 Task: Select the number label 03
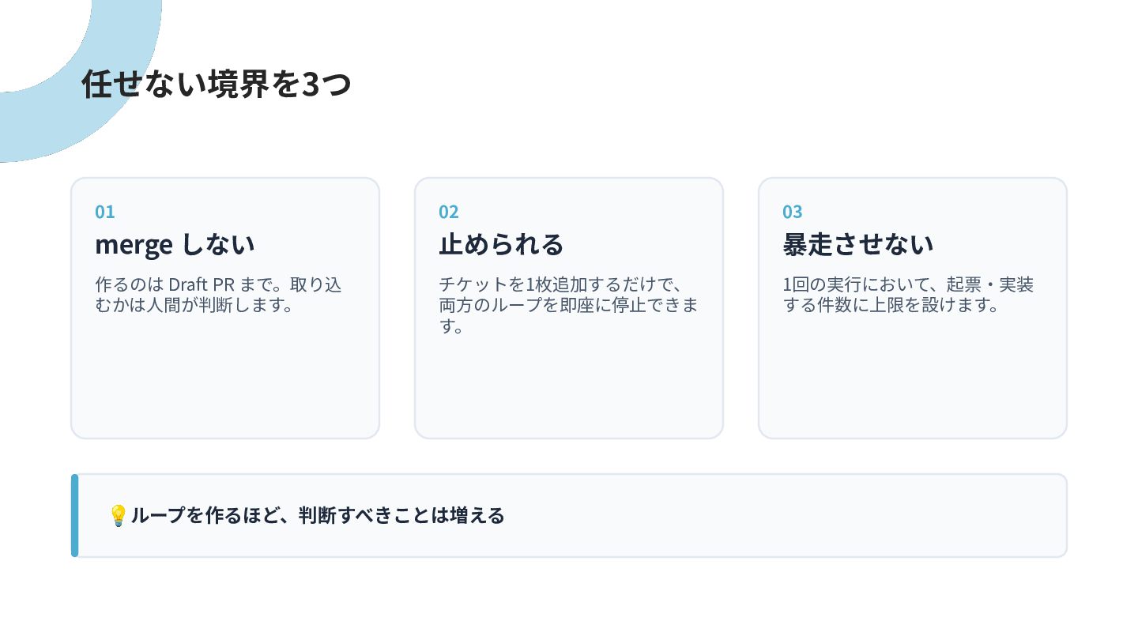(793, 212)
